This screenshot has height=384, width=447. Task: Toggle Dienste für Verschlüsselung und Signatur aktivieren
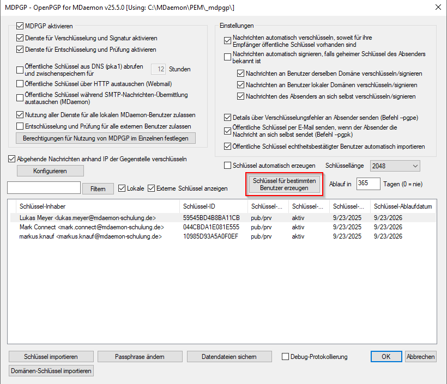click(x=21, y=38)
